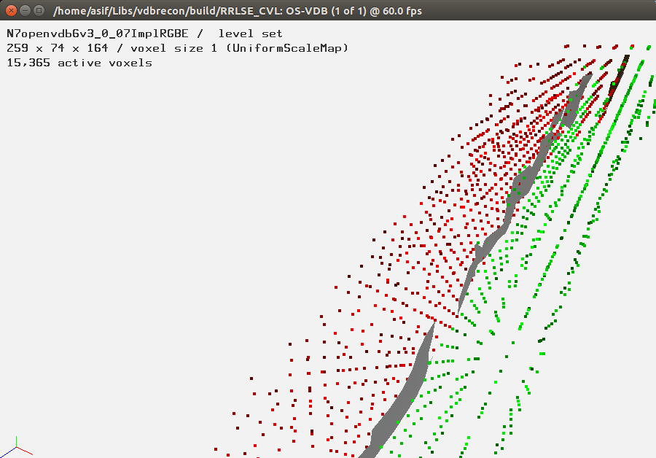The image size is (656, 458).
Task: Maximize the OS-VDB viewer window
Action: pos(39,10)
